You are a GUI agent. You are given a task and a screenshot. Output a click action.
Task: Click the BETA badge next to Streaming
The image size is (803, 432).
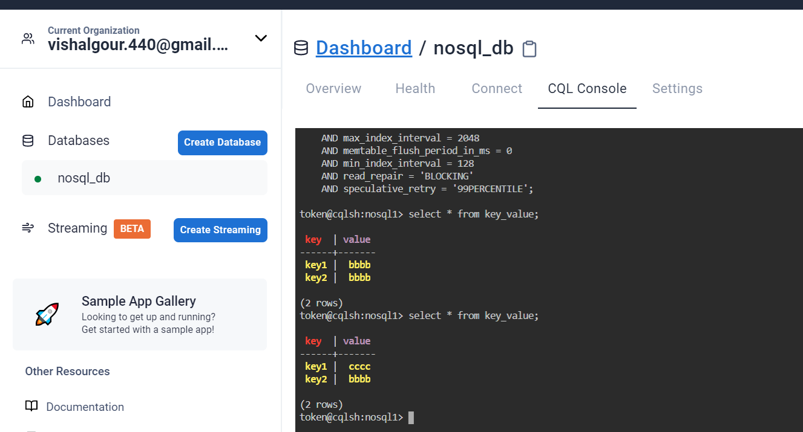132,228
